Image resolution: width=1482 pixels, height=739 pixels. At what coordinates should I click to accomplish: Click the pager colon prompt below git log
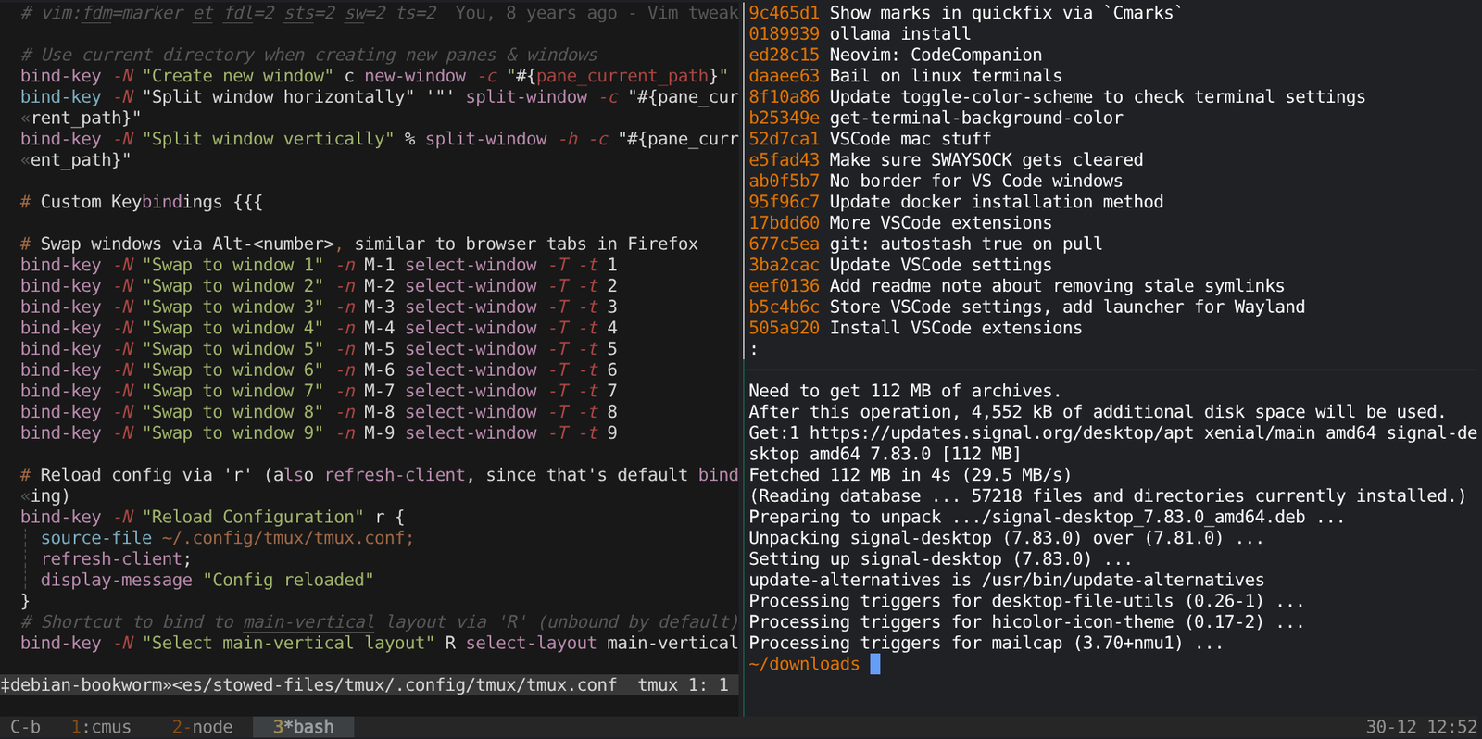point(754,349)
